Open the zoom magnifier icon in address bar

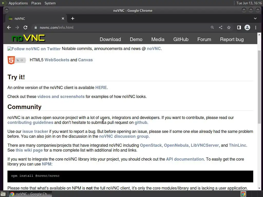[x=212, y=27]
